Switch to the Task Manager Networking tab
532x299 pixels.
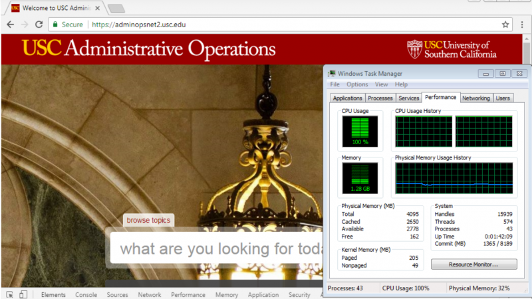click(x=476, y=98)
